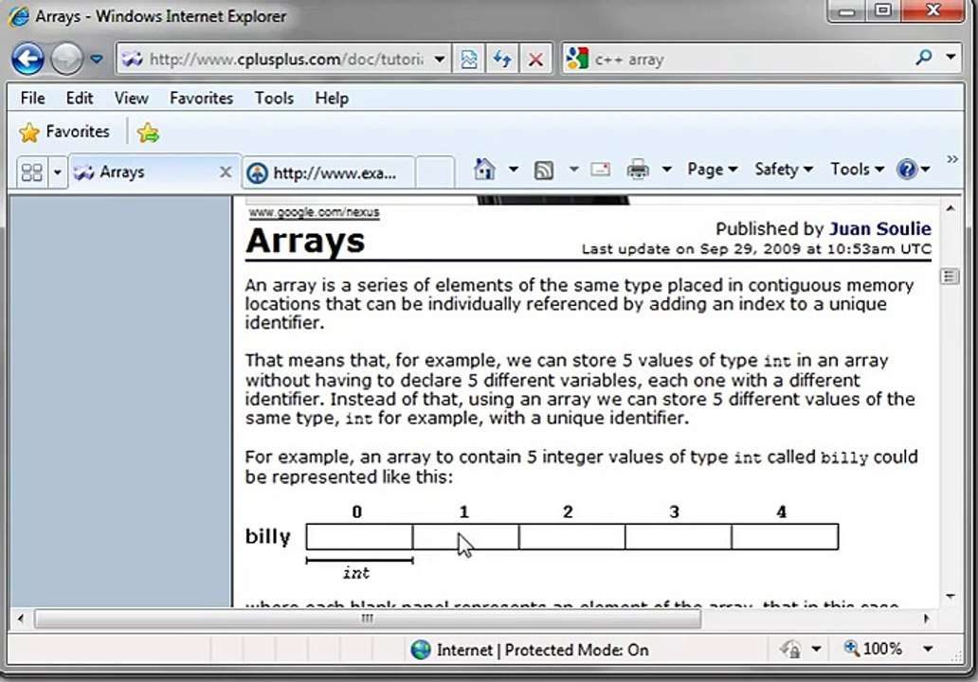The image size is (978, 682).
Task: Switch to the http://www.exa... tab
Action: coord(328,172)
